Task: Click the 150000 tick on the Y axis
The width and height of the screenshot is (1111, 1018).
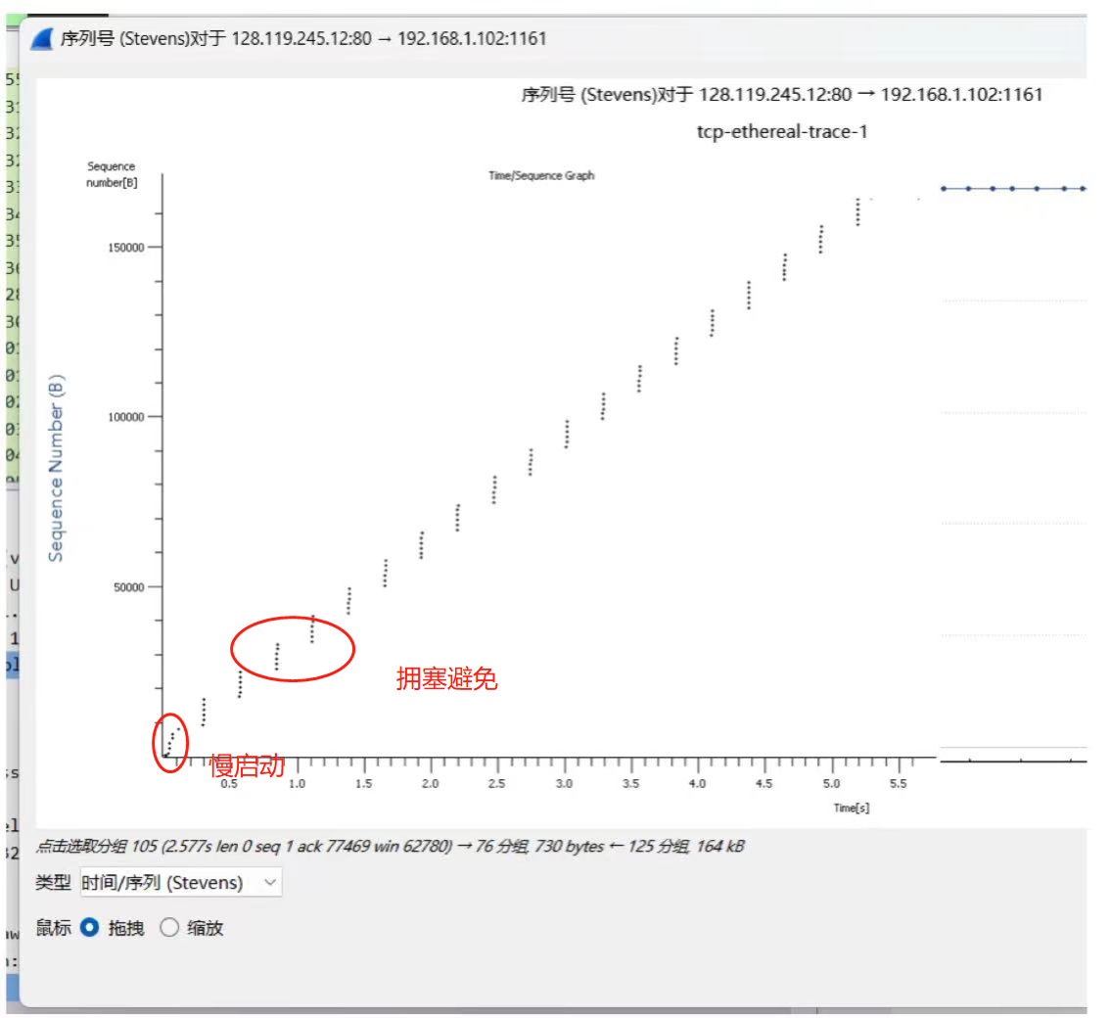Action: tap(125, 248)
